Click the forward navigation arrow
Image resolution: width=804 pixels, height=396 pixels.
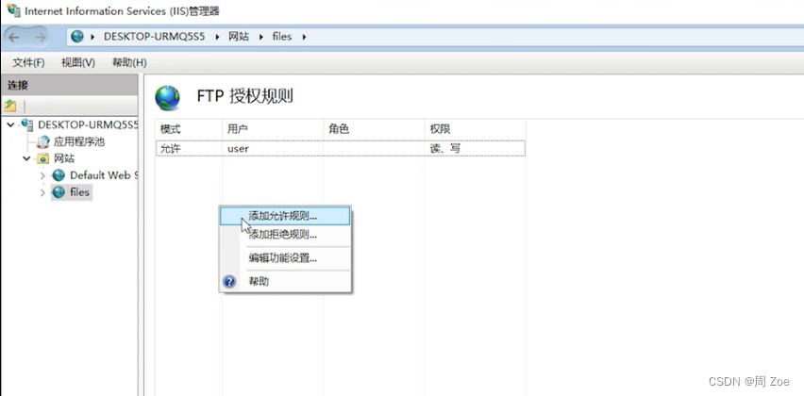tap(40, 37)
